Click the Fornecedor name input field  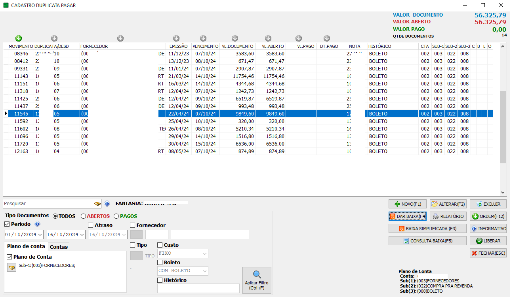click(210, 235)
